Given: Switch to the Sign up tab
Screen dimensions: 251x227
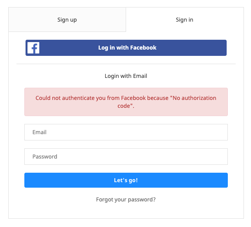Looking at the screenshot, I should point(67,20).
